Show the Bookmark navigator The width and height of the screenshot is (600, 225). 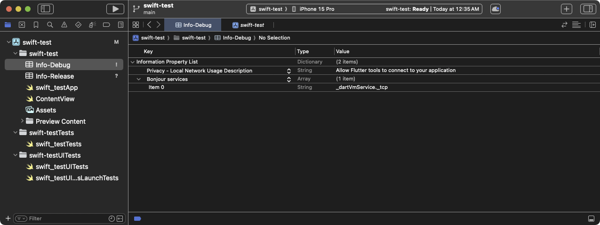coord(36,25)
